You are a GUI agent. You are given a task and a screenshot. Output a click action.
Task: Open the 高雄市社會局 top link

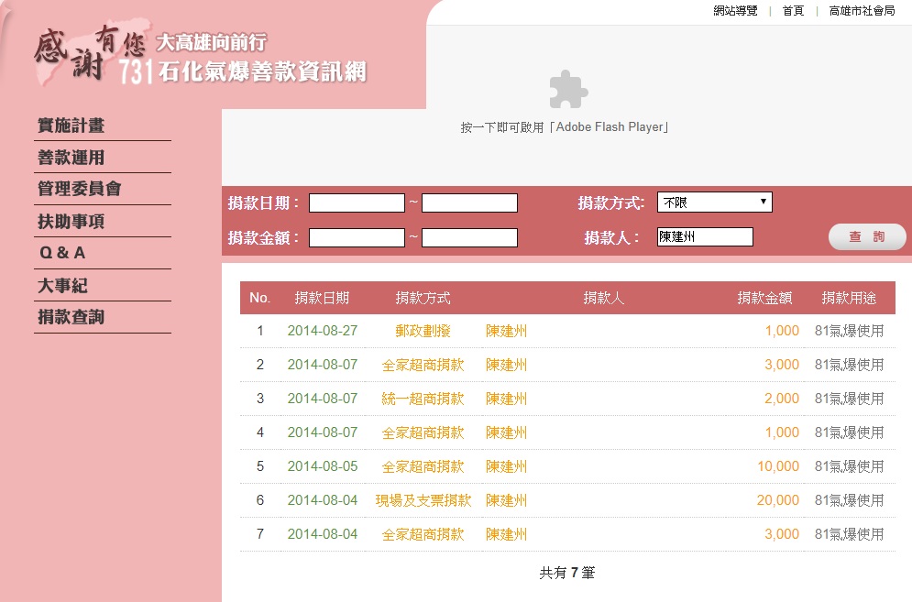point(862,11)
